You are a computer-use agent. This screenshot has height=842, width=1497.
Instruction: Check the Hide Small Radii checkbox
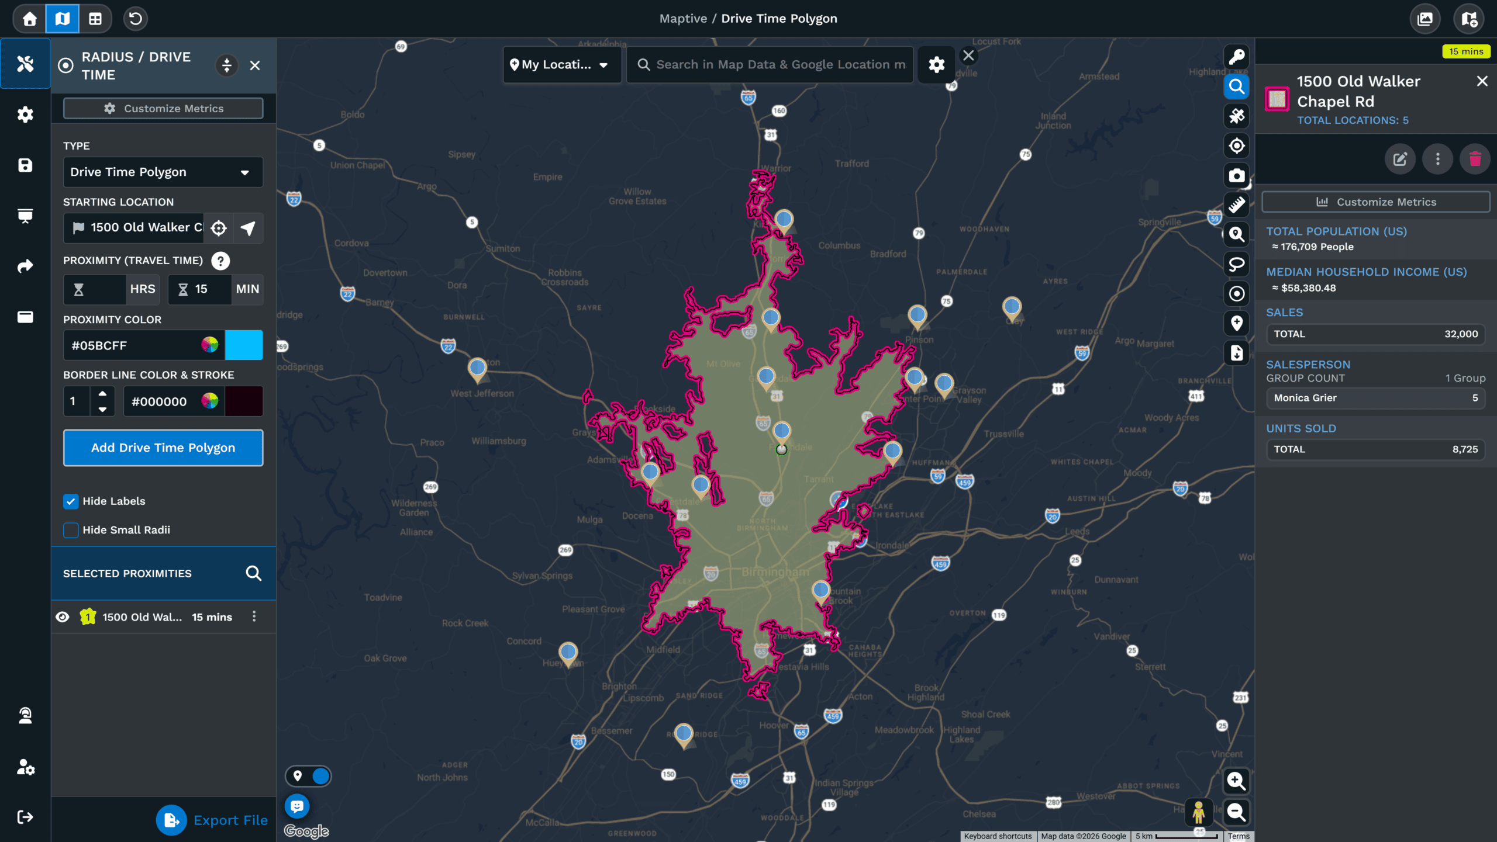71,530
